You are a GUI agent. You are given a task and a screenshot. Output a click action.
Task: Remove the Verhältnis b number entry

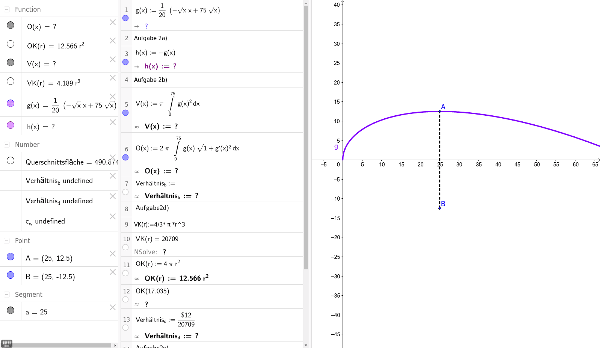click(112, 176)
